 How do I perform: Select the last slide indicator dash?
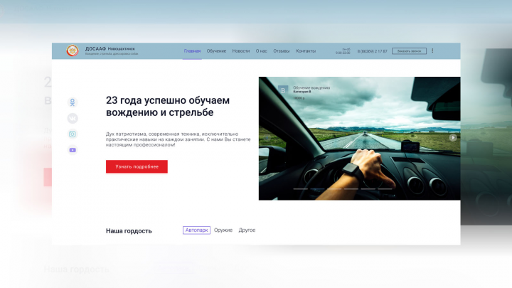click(x=385, y=188)
